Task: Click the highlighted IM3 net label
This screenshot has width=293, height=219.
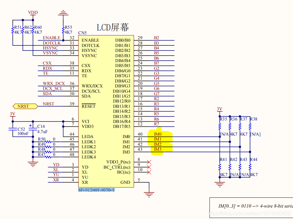Action: (158, 149)
